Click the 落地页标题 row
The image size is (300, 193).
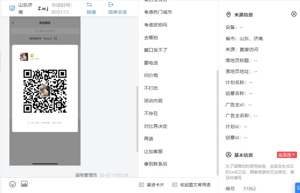(x=241, y=61)
